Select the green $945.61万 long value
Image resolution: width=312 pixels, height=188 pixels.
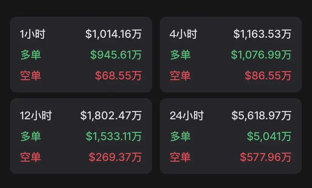[x=116, y=55]
